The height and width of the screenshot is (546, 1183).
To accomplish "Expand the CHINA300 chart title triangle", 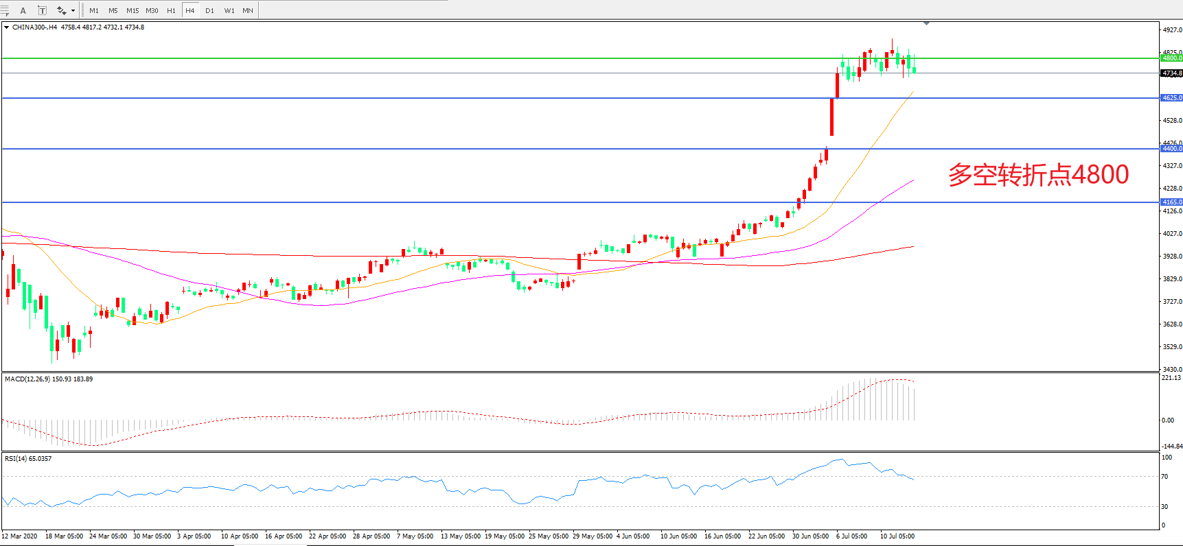I will 7,27.
